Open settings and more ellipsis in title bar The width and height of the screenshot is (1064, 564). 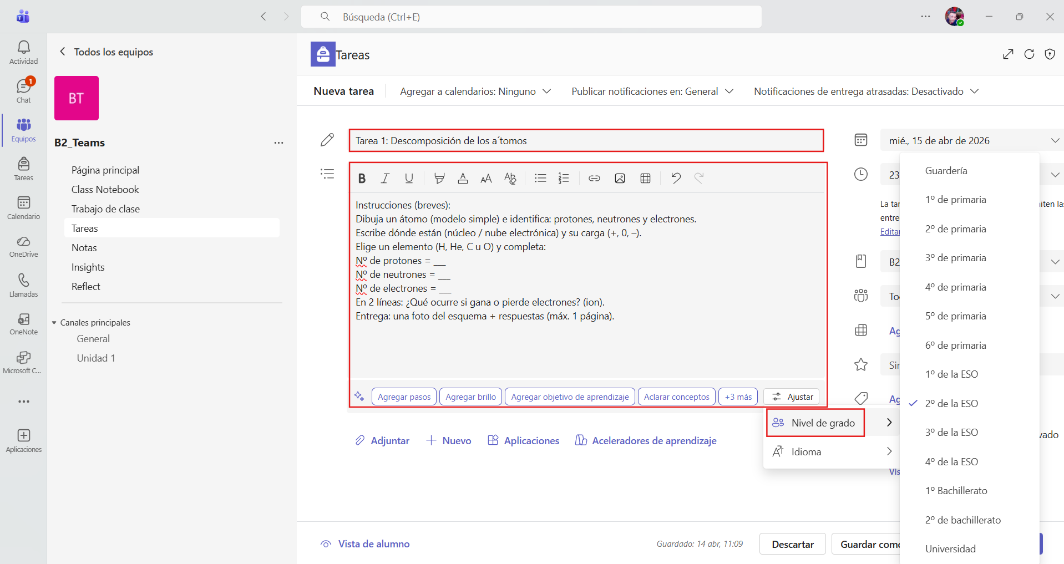925,17
